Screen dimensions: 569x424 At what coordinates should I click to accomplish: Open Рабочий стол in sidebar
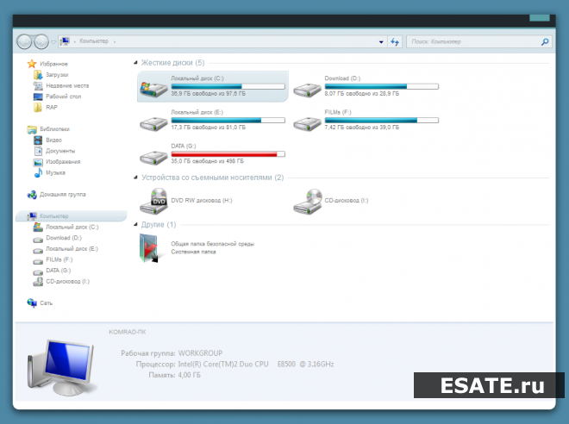(63, 97)
